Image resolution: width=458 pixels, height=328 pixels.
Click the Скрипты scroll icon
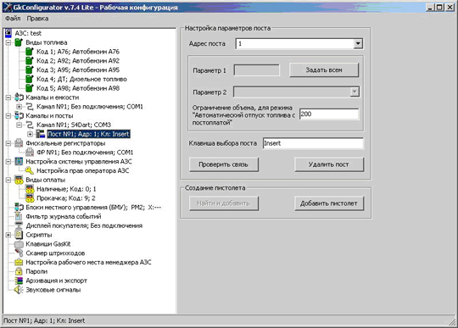[19, 235]
